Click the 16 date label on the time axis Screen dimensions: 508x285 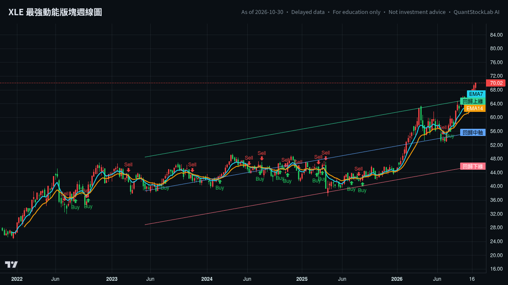pyautogui.click(x=472, y=279)
